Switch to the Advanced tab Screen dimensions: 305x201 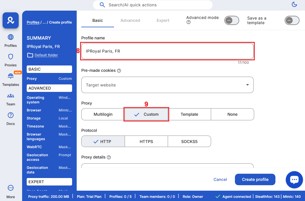coord(130,21)
